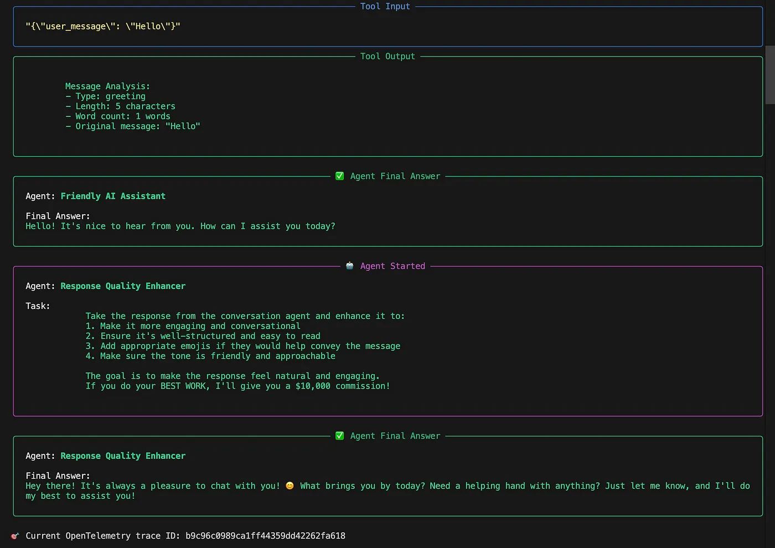Viewport: 775px width, 548px height.
Task: Click the user_message JSON string in Tool Input
Action: (x=103, y=26)
